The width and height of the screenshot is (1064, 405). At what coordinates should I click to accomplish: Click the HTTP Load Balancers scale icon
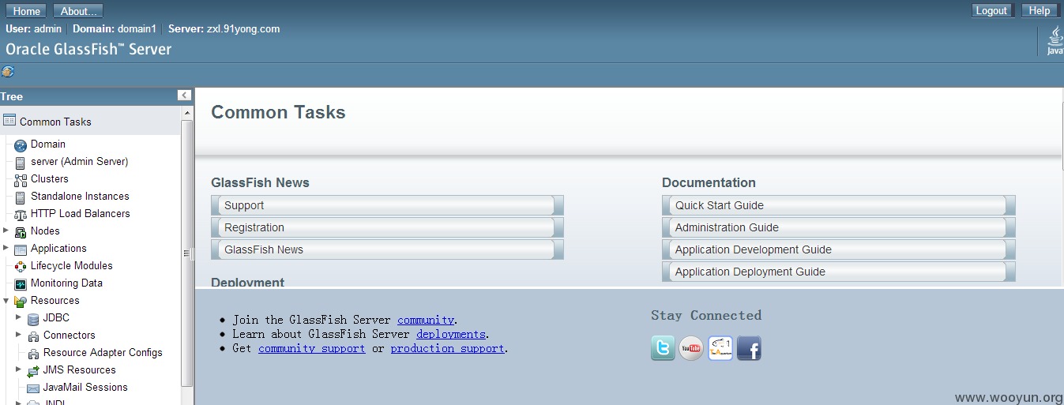(21, 215)
